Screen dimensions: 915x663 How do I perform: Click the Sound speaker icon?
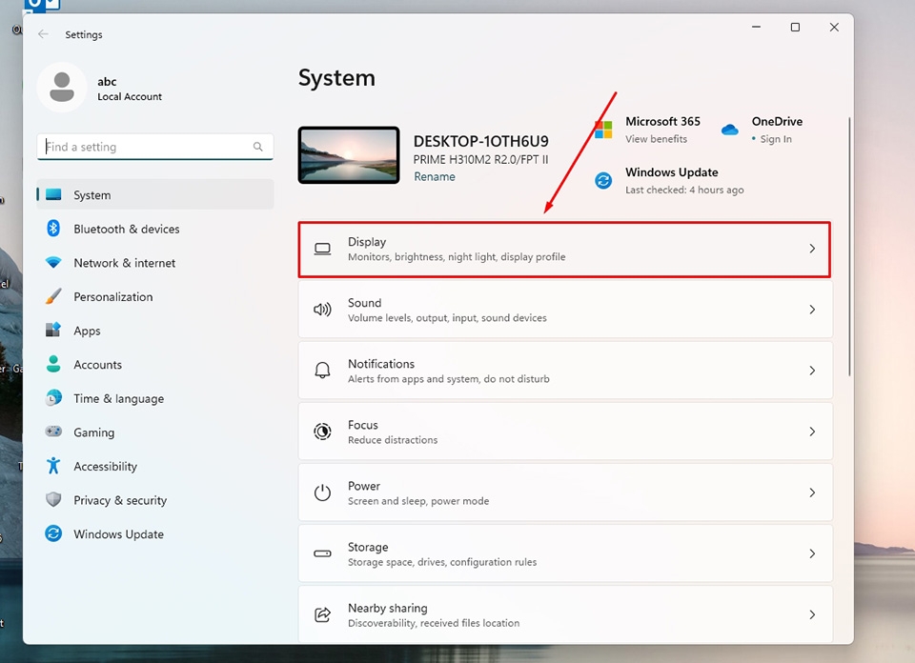[x=323, y=309]
